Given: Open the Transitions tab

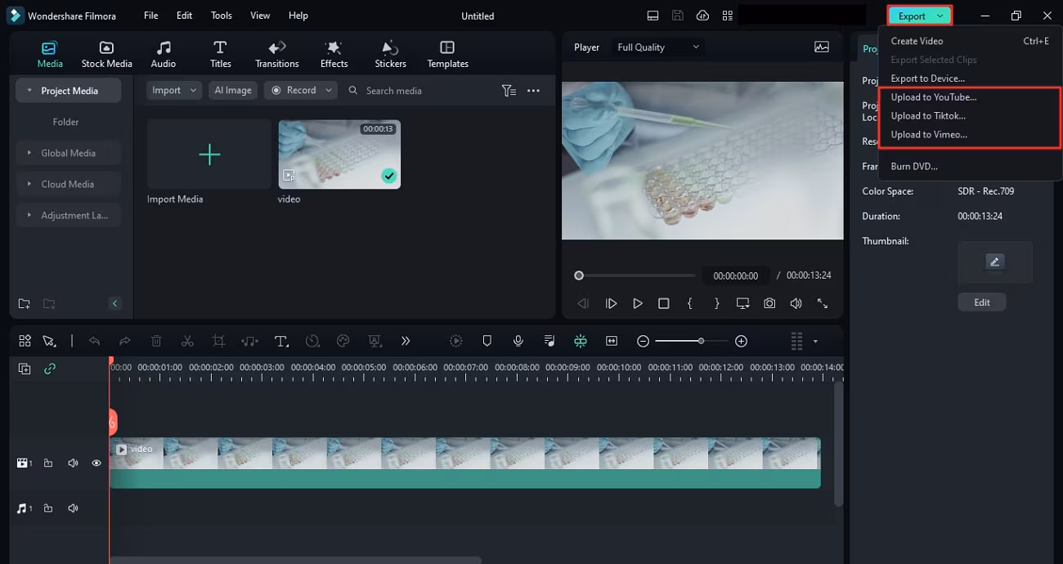Looking at the screenshot, I should 277,55.
